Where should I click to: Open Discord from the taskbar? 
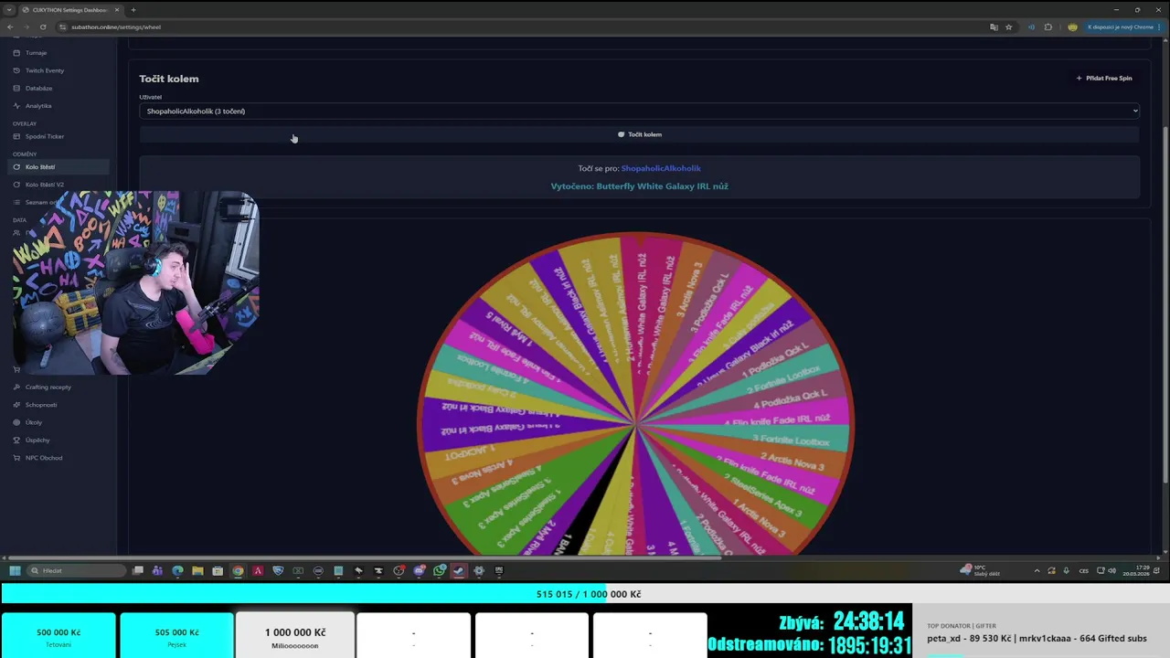point(419,570)
